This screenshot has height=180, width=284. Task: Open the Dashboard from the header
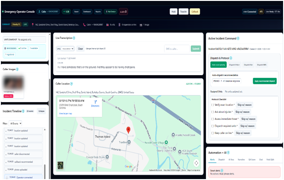[x=87, y=12]
